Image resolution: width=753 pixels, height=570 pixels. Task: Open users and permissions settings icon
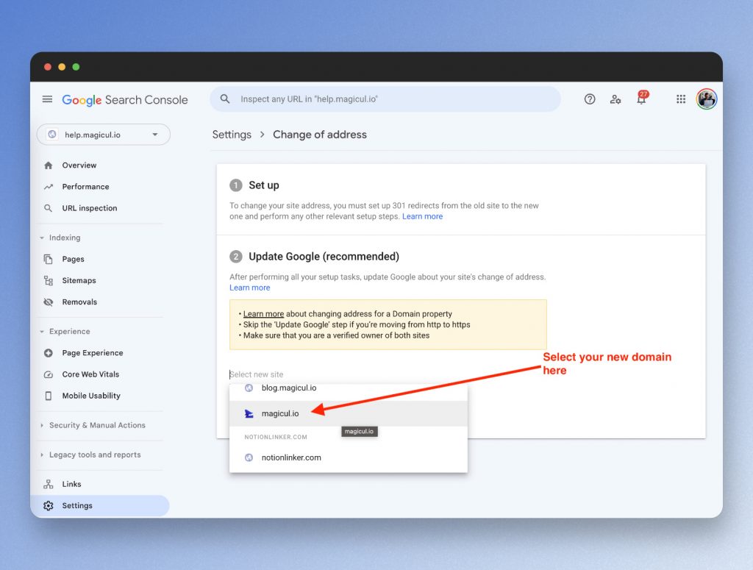pos(615,99)
